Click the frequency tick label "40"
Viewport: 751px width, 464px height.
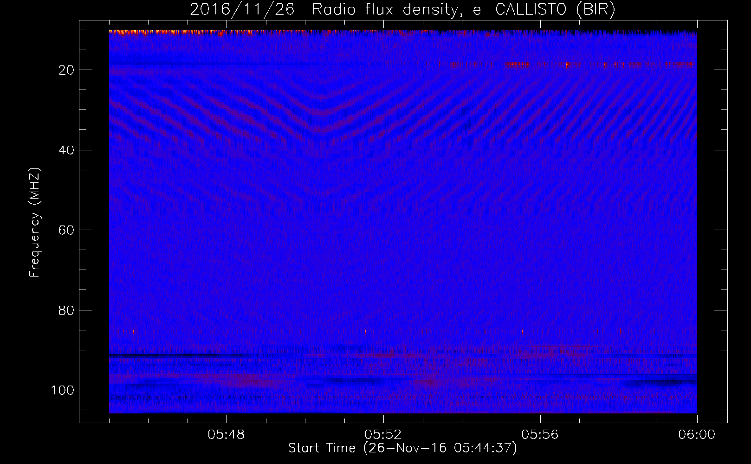pos(67,150)
